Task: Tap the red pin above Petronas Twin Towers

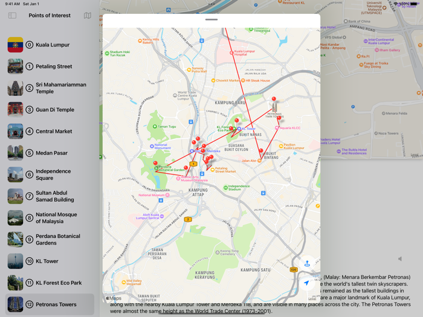Action: point(274,100)
